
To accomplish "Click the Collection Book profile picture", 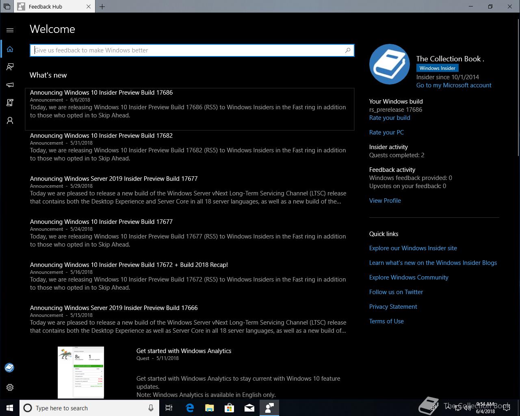I will [389, 64].
